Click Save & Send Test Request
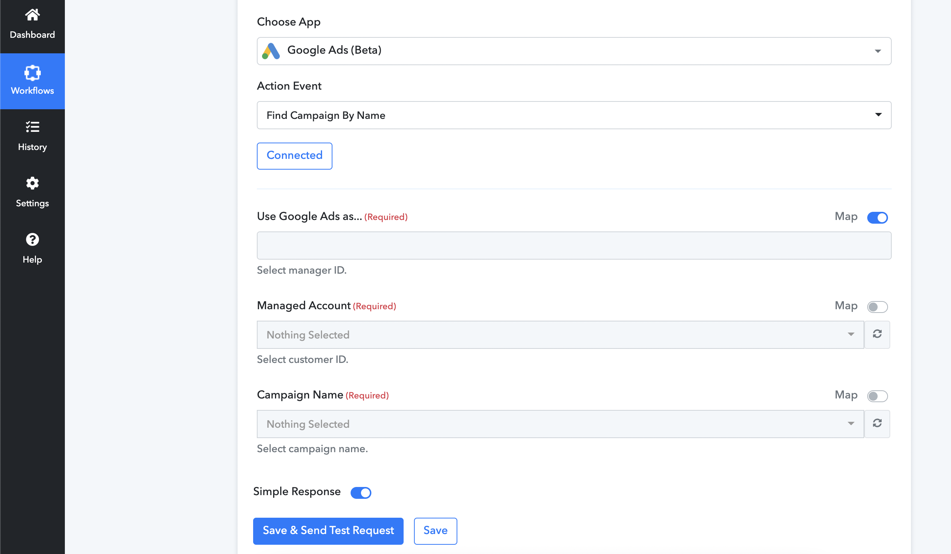 point(328,531)
